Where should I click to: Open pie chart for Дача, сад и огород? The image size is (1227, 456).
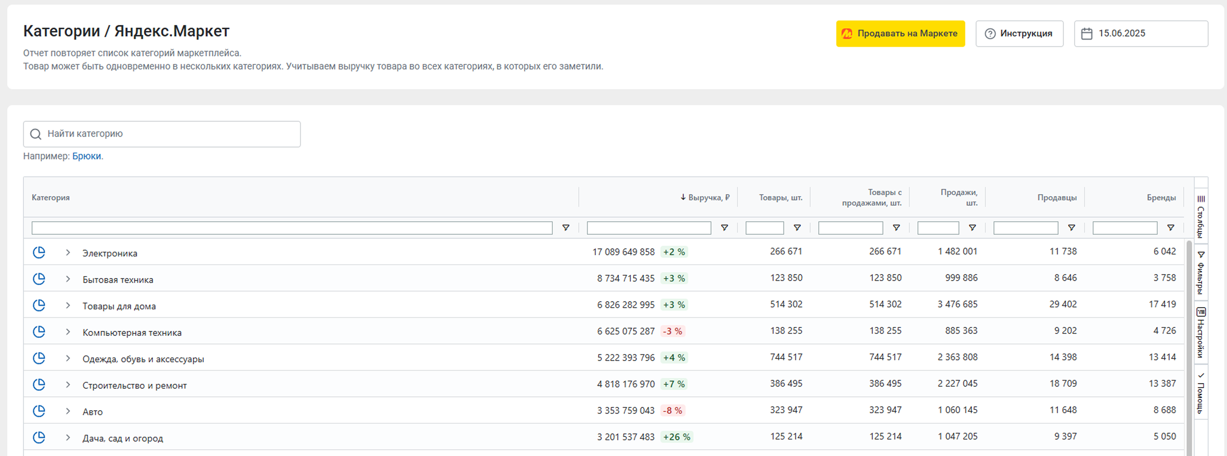(39, 437)
